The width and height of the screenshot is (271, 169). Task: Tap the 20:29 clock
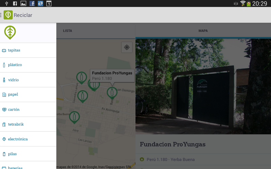pyautogui.click(x=259, y=3)
